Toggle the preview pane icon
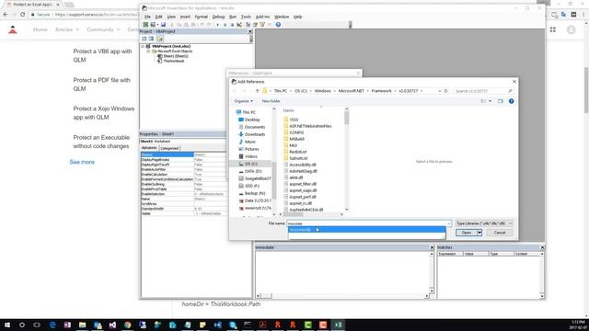 pos(500,101)
